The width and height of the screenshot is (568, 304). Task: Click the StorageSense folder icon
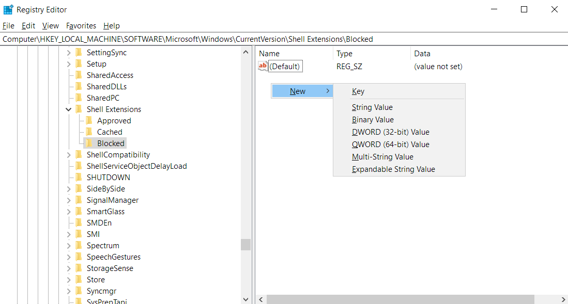click(78, 268)
